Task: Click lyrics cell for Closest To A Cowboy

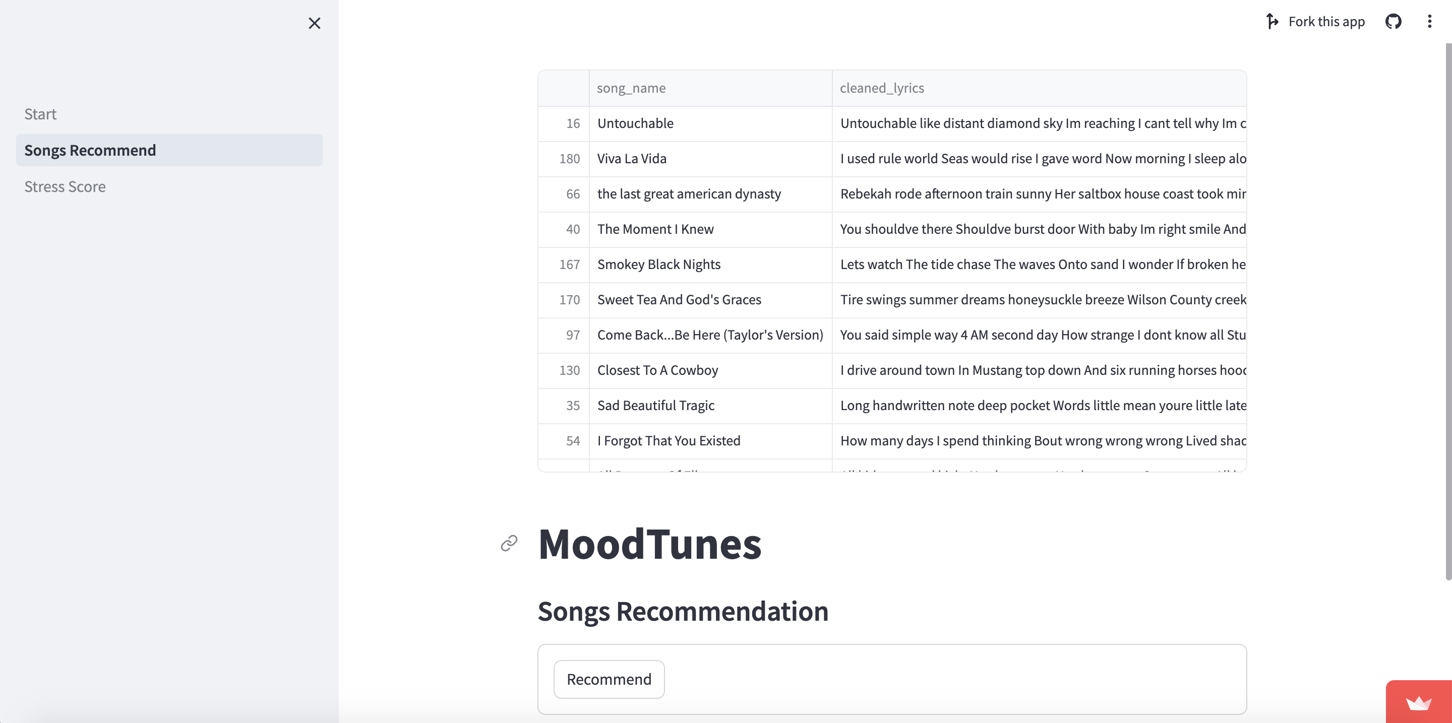Action: (x=1038, y=370)
